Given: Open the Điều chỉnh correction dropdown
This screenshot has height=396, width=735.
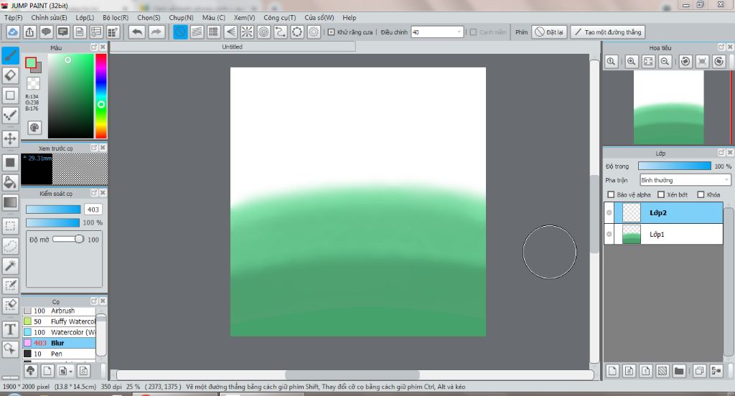Looking at the screenshot, I should coord(437,32).
